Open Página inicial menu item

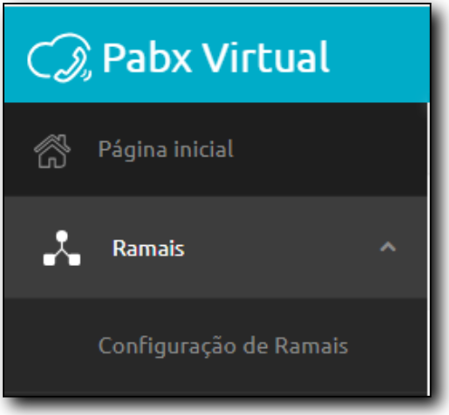click(215, 149)
